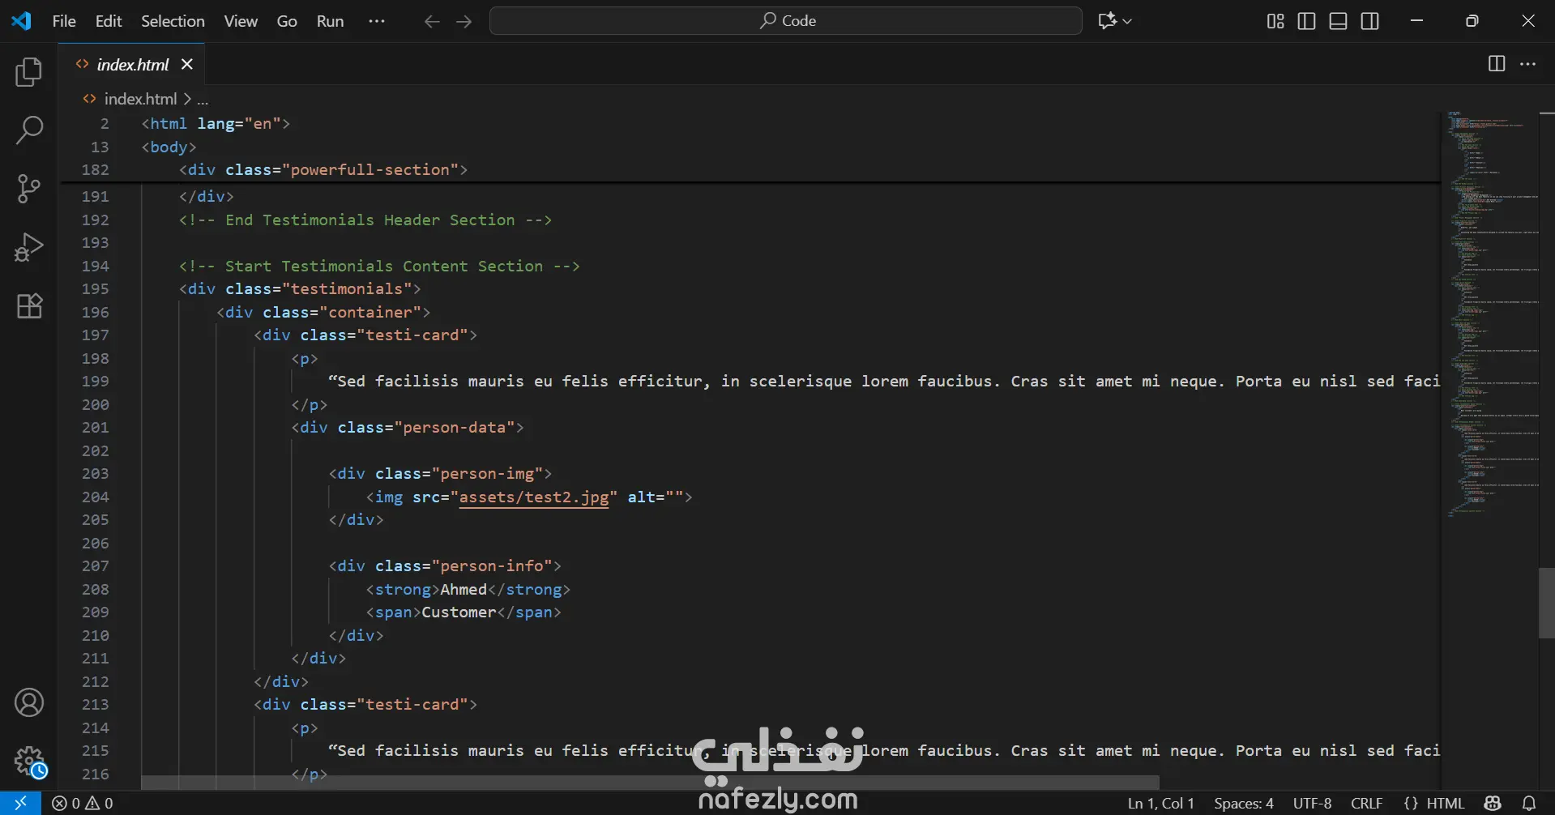Open the Accounts menu icon
The width and height of the screenshot is (1555, 815).
(x=29, y=702)
